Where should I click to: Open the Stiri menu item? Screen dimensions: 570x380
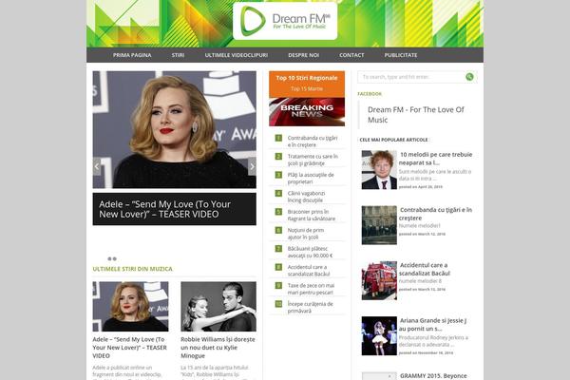[x=179, y=55]
